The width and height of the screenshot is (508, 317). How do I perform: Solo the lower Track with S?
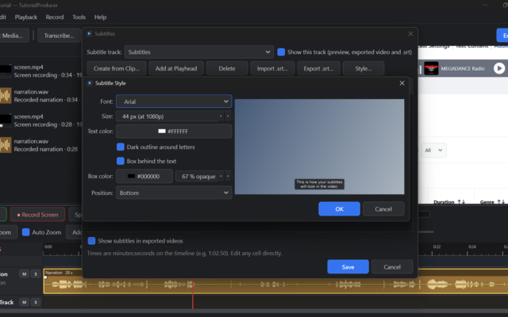click(x=36, y=302)
